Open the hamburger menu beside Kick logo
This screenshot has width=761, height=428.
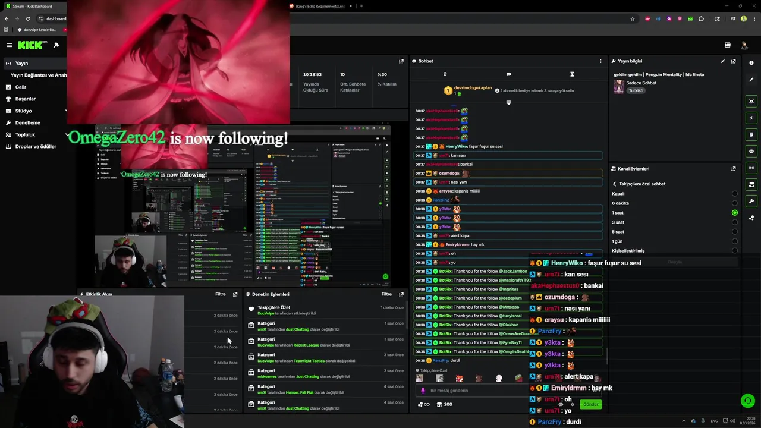[9, 45]
